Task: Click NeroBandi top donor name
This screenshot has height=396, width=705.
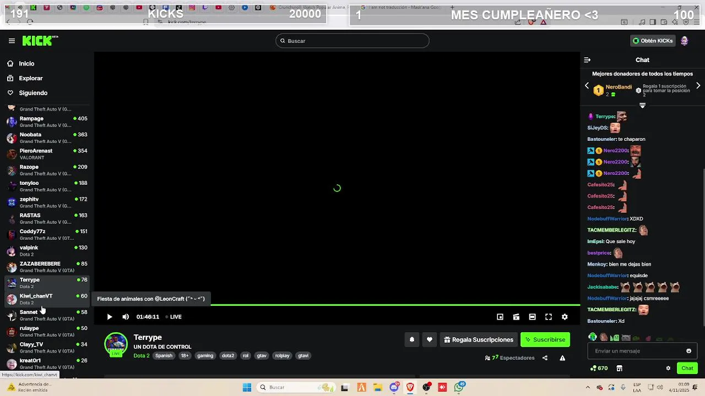Action: [619, 87]
